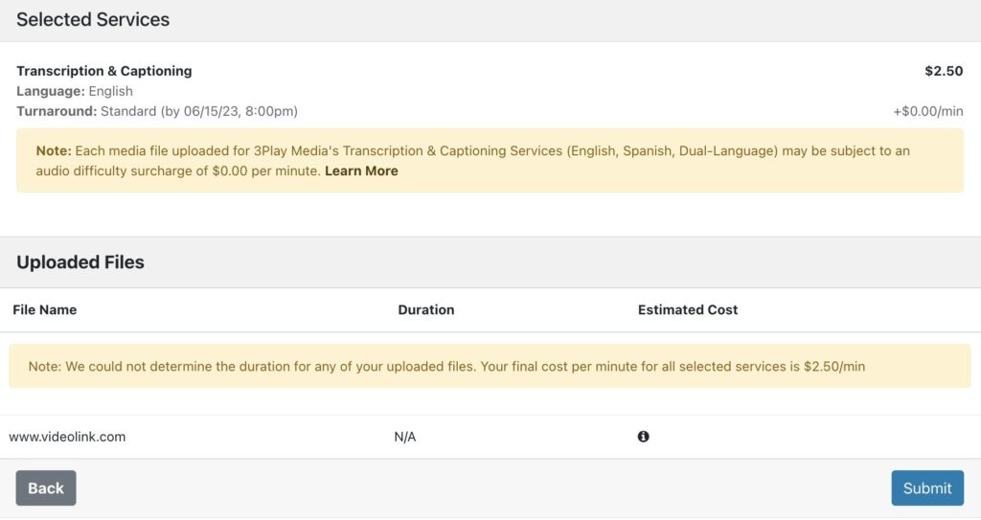Click the info icon under Estimated Cost
This screenshot has height=520, width=981.
coord(643,437)
